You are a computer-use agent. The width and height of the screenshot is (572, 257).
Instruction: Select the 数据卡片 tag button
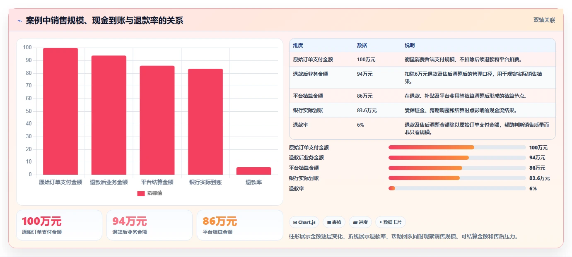[391, 222]
